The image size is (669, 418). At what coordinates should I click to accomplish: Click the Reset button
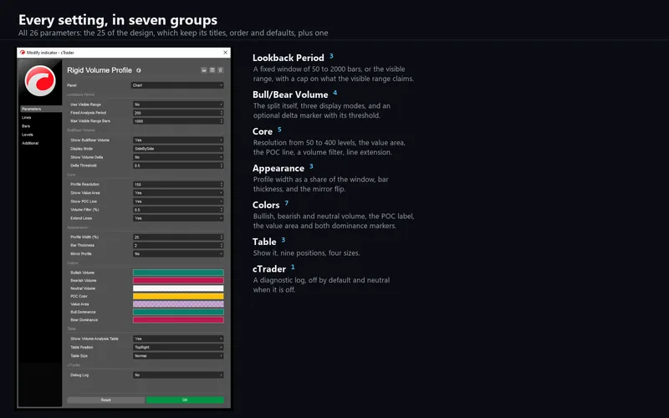click(106, 400)
